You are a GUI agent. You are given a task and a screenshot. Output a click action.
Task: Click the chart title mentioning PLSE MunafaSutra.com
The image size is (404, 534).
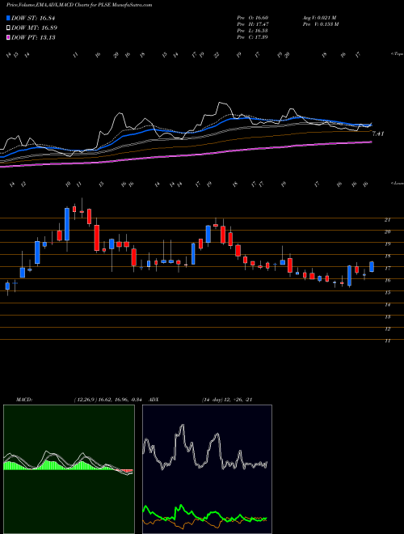pos(79,5)
